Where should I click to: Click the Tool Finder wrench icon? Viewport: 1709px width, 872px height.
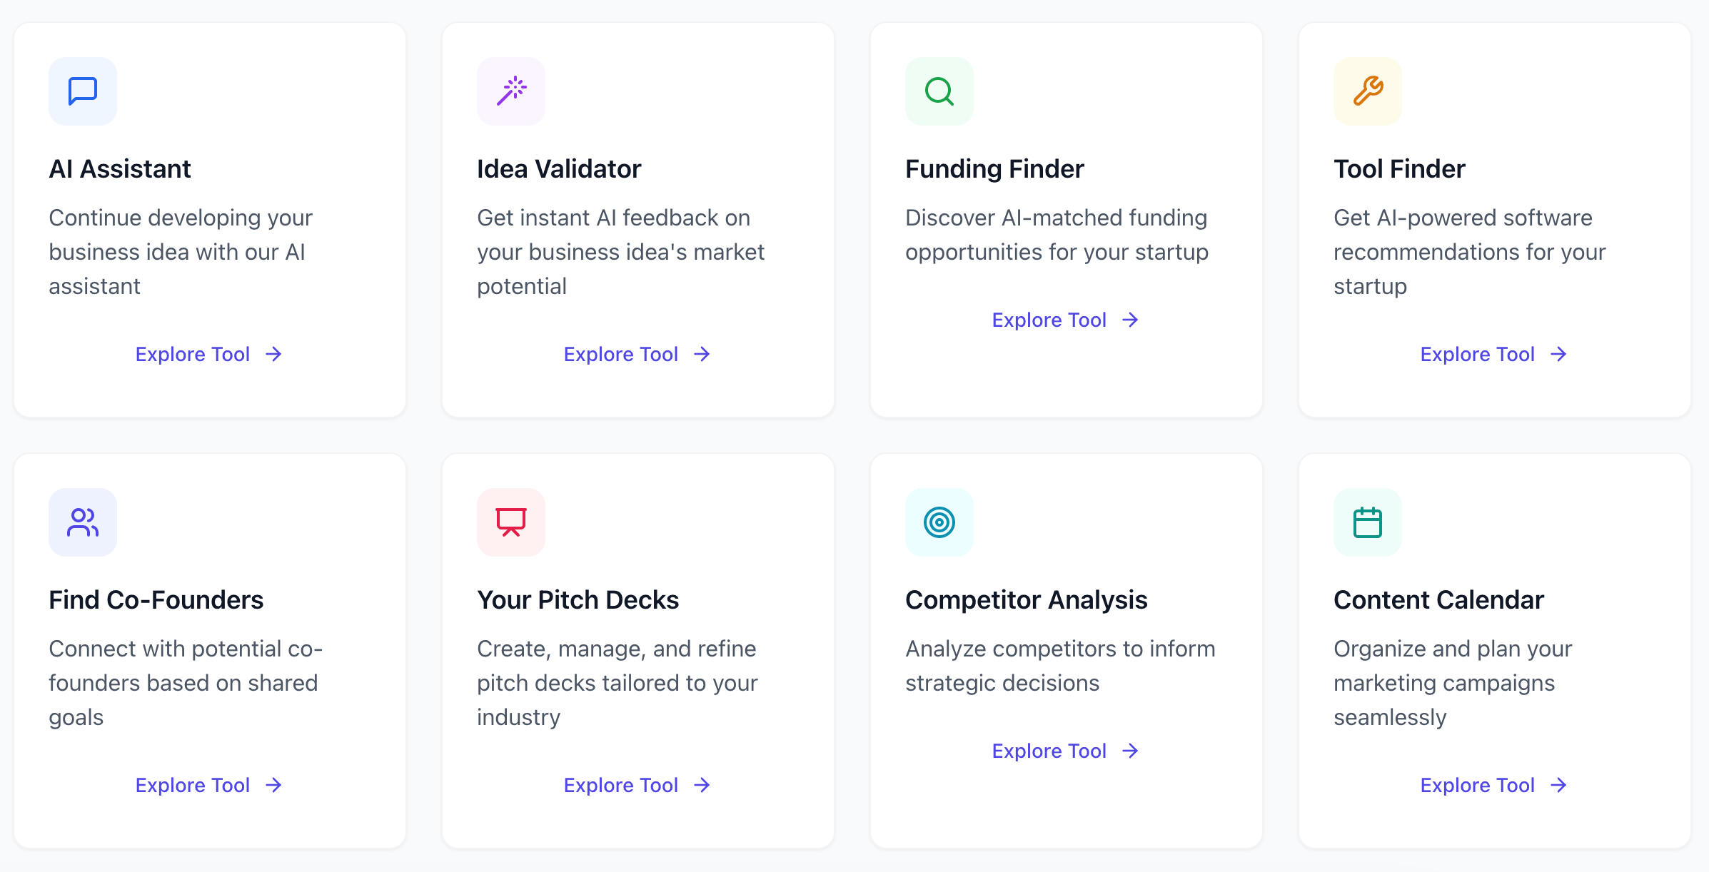pos(1368,91)
